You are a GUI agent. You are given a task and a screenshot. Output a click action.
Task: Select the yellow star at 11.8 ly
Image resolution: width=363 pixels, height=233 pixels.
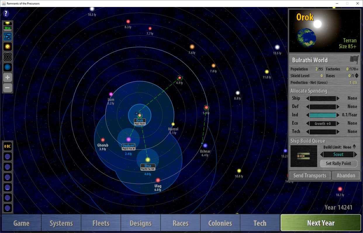pos(267,72)
